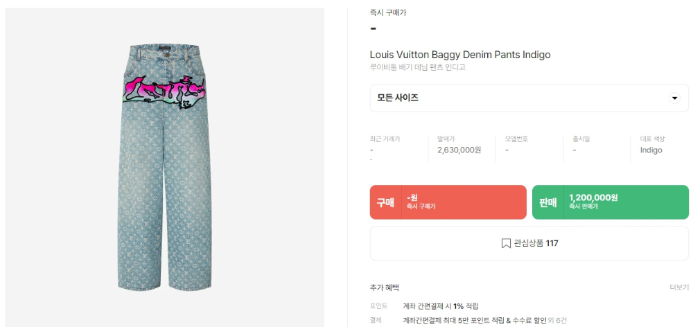Click the 추가 혜택 section heading
This screenshot has height=327, width=693.
coord(385,288)
